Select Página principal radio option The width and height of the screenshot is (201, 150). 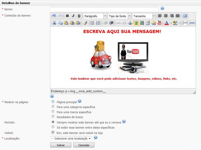pos(53,102)
